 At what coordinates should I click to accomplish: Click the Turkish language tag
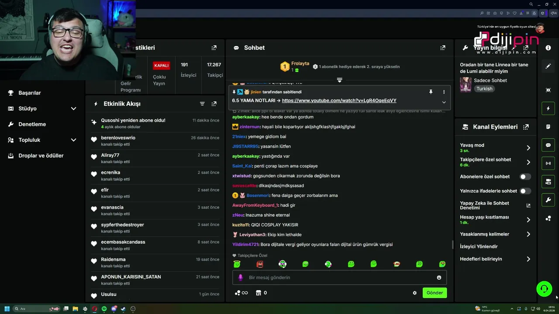[x=484, y=89]
